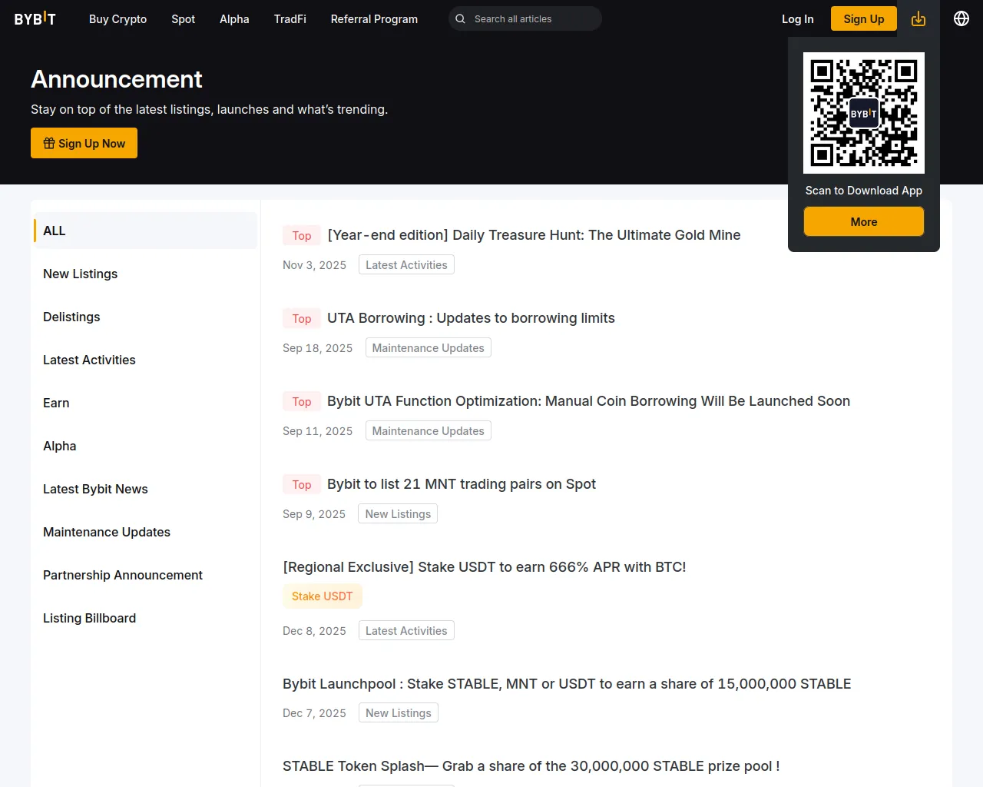Open the TradFi menu item
Viewport: 983px width, 787px height.
click(x=290, y=19)
